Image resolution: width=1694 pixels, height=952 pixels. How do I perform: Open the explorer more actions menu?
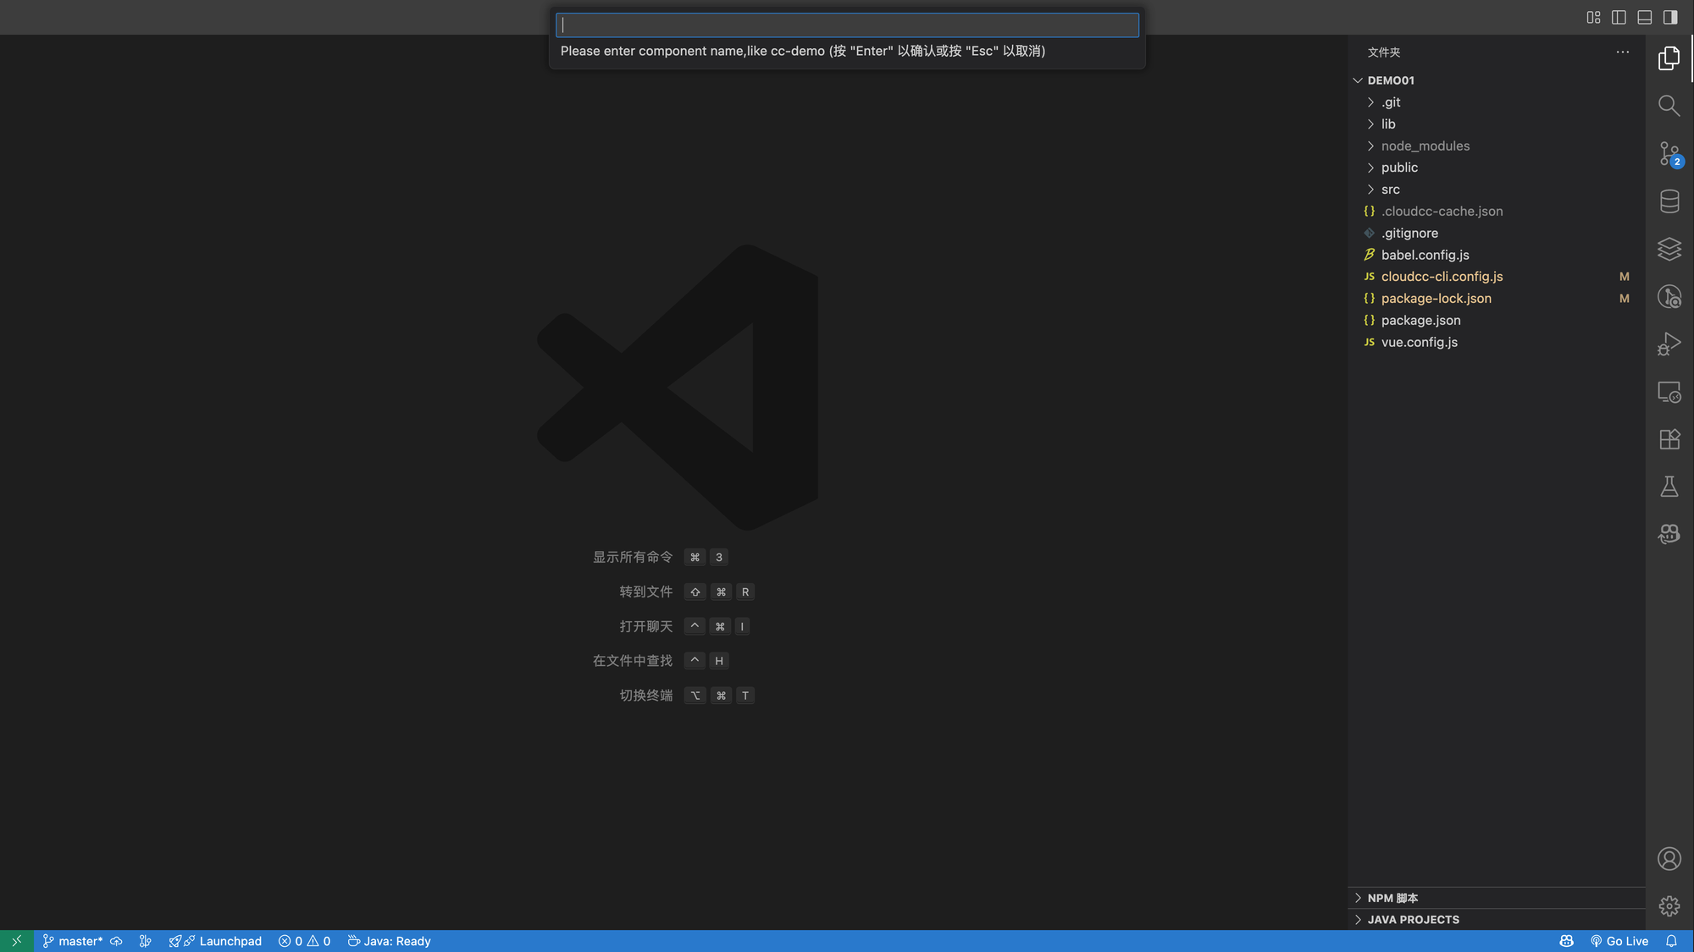point(1622,52)
